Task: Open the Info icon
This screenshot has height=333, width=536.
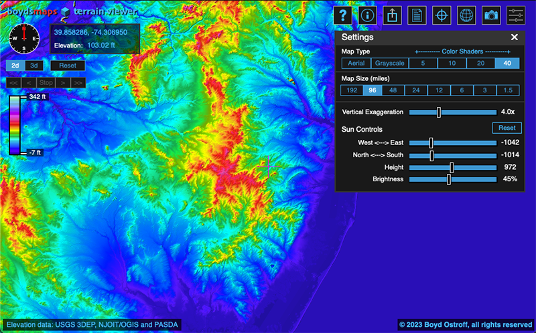Action: tap(366, 15)
